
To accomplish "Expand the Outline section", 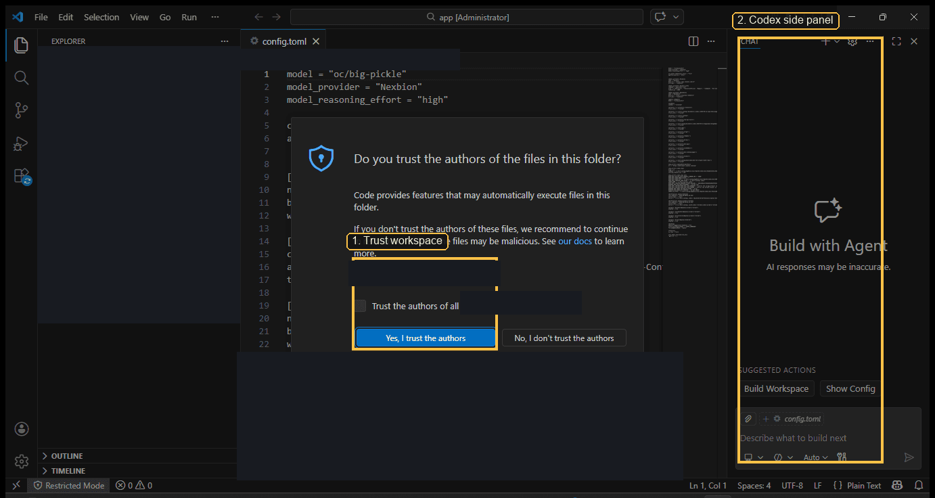I will (x=137, y=456).
